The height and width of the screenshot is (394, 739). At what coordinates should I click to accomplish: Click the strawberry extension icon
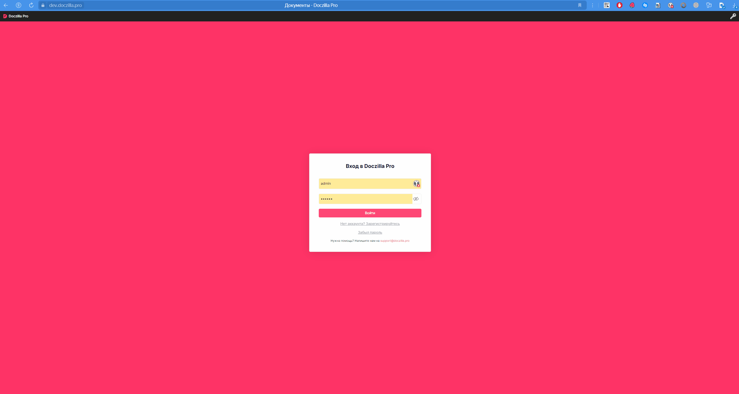(632, 5)
